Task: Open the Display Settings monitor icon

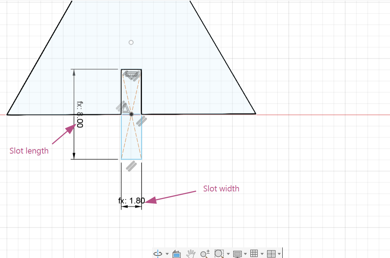Action: click(237, 254)
